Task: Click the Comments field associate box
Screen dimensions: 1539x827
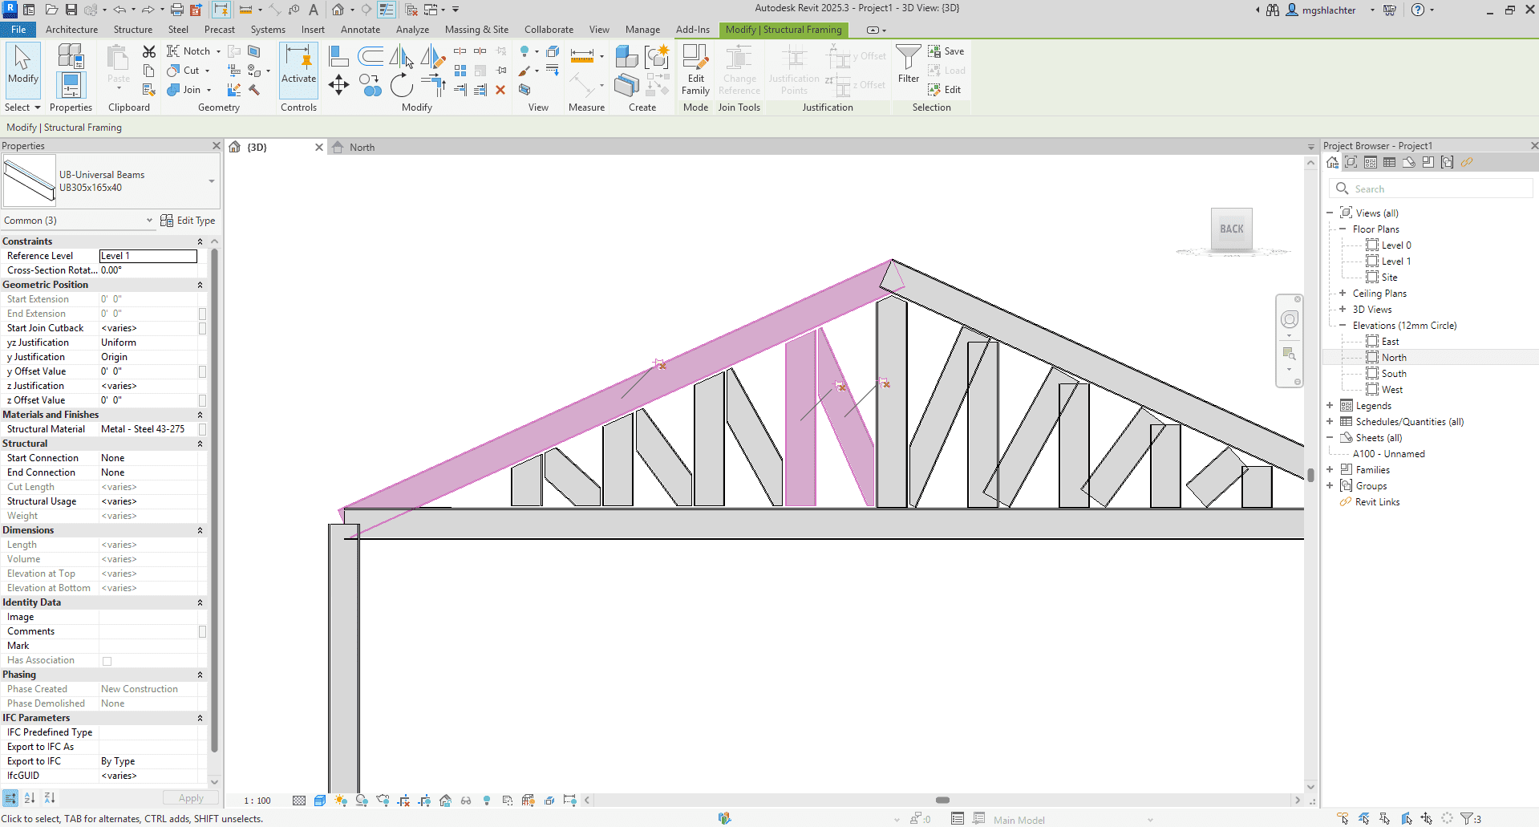Action: click(x=202, y=631)
